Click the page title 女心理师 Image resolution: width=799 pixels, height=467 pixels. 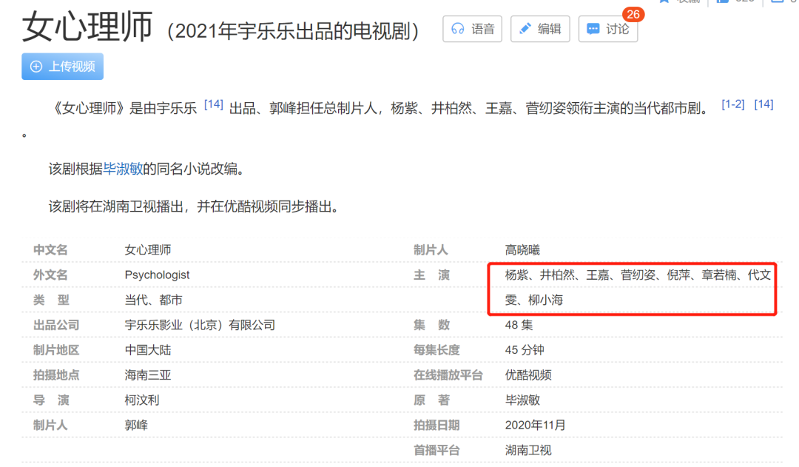pyautogui.click(x=87, y=27)
